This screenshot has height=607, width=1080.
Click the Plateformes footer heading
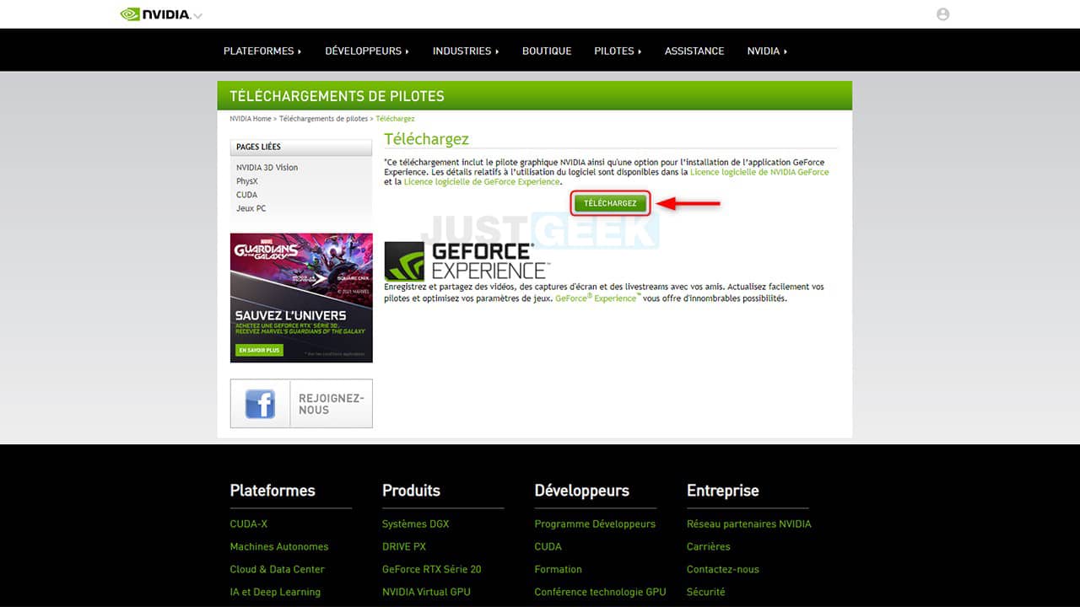pyautogui.click(x=273, y=491)
